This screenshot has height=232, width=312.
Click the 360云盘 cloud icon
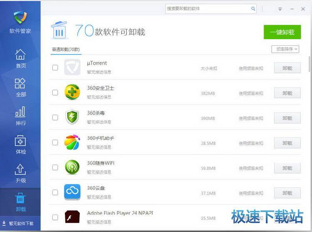72,192
